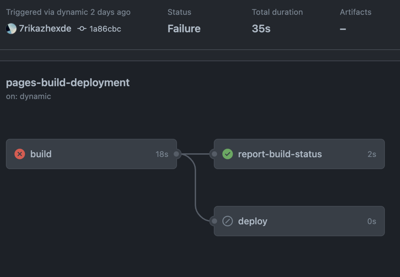The image size is (400, 277).
Task: Click the commit hash 1a86cbc link
Action: (x=105, y=29)
